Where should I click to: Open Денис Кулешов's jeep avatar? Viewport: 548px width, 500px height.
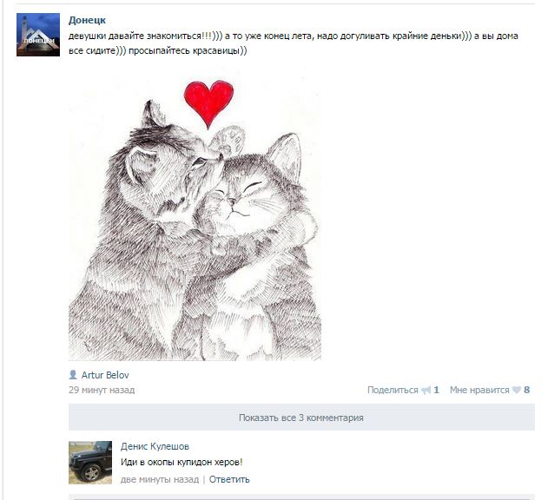coord(90,463)
